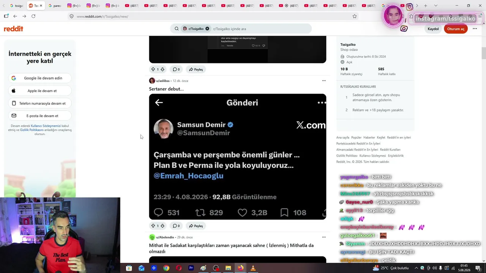Choose 'Telefon numarasıyla devam et'
This screenshot has height=273, width=486.
pyautogui.click(x=40, y=104)
